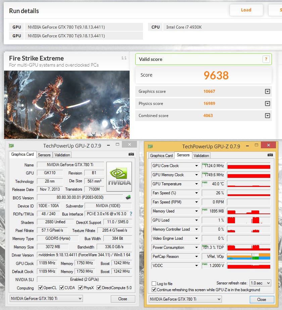Click the Driver Version field
Image resolution: width=282 pixels, height=310 pixels.
(85, 255)
